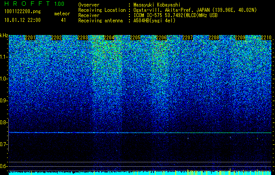The image size is (275, 175).
Task: Click the meteor echo dot below 2209
Action: 230,137
